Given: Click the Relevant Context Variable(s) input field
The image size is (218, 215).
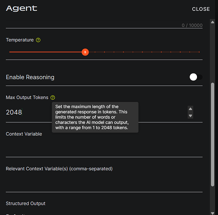Looking at the screenshot, I should (104, 182).
